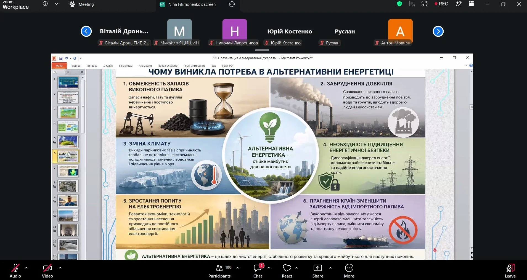Open the annotate pencil tool
Screen dimensions: 527x280
(459, 4)
